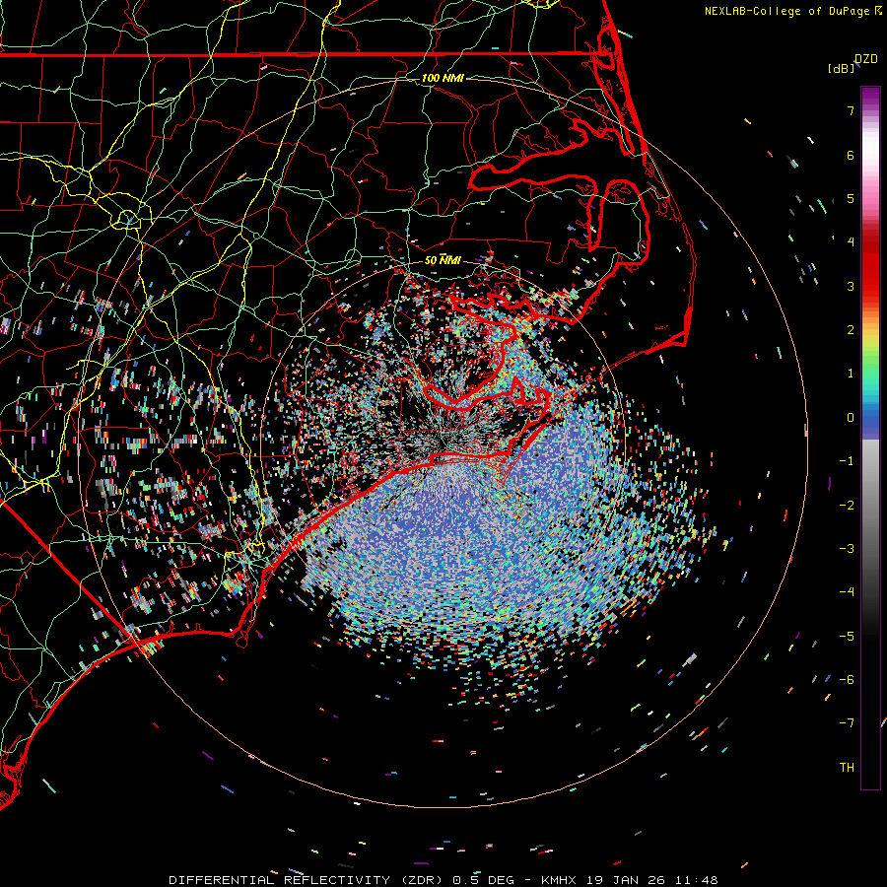Click the [dB] unit label
The image size is (887, 887).
click(842, 68)
